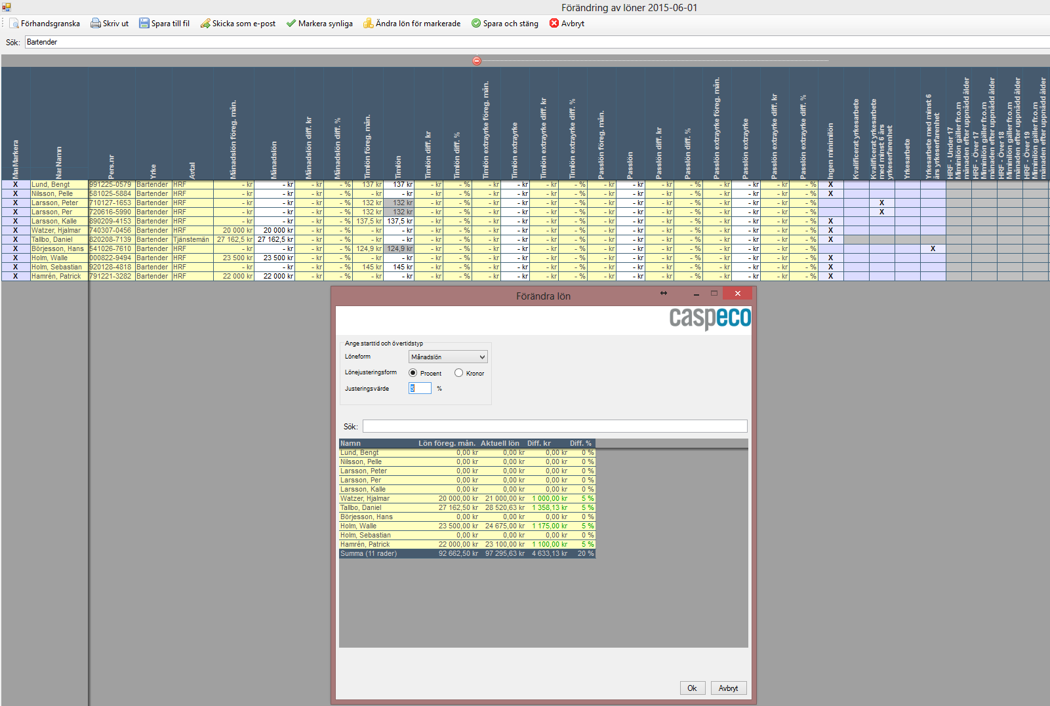This screenshot has width=1050, height=706.
Task: Click the Spara och stäng green icon
Action: point(476,24)
